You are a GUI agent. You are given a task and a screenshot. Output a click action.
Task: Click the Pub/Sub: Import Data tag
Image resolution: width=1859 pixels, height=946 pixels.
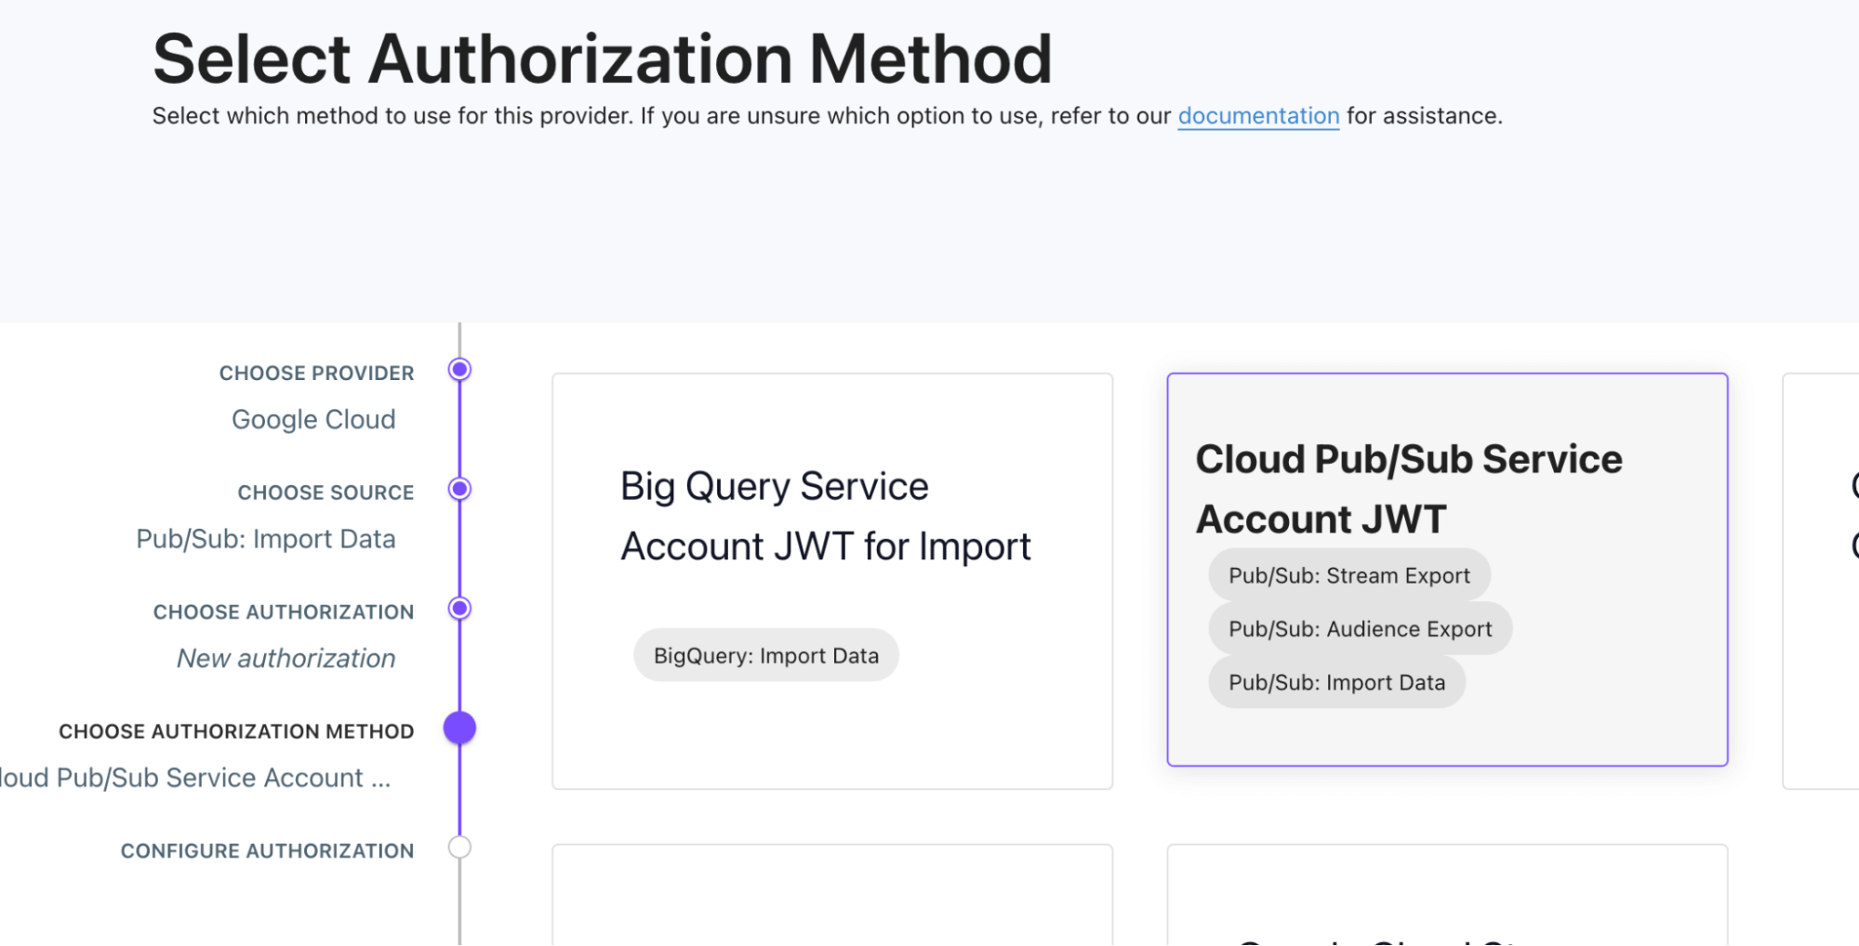pyautogui.click(x=1336, y=681)
